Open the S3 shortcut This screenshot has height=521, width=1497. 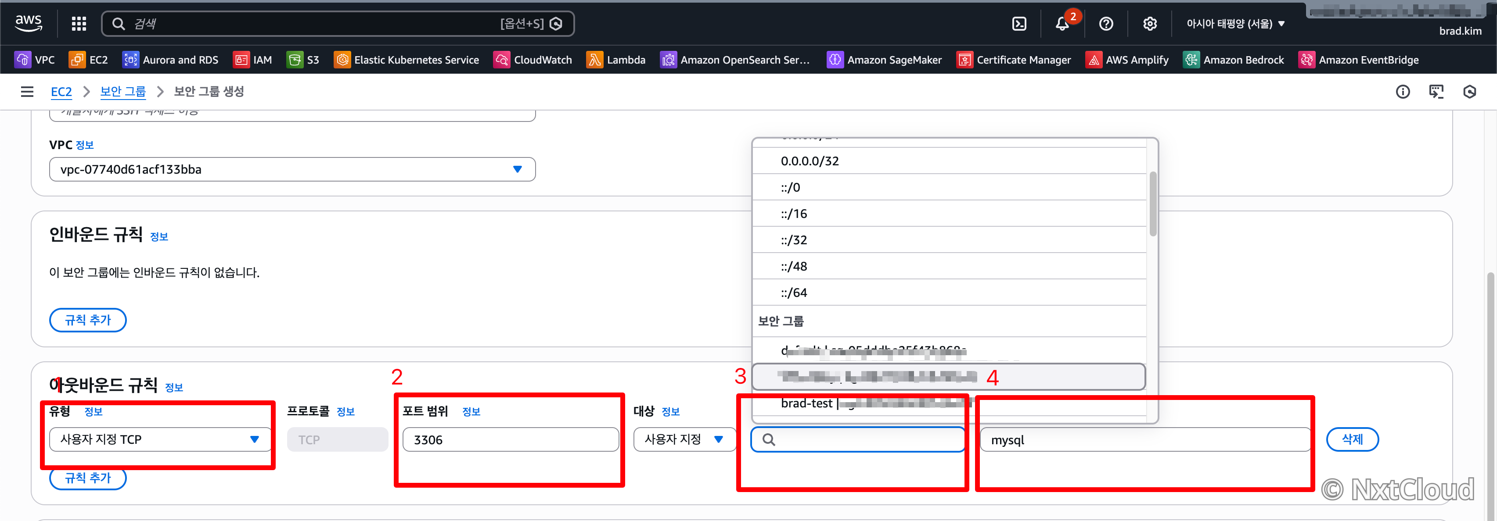[303, 59]
